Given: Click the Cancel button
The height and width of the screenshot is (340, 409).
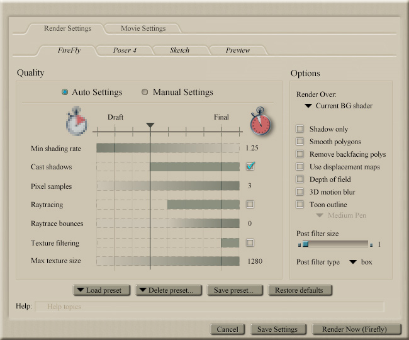Looking at the screenshot, I should coord(227,329).
